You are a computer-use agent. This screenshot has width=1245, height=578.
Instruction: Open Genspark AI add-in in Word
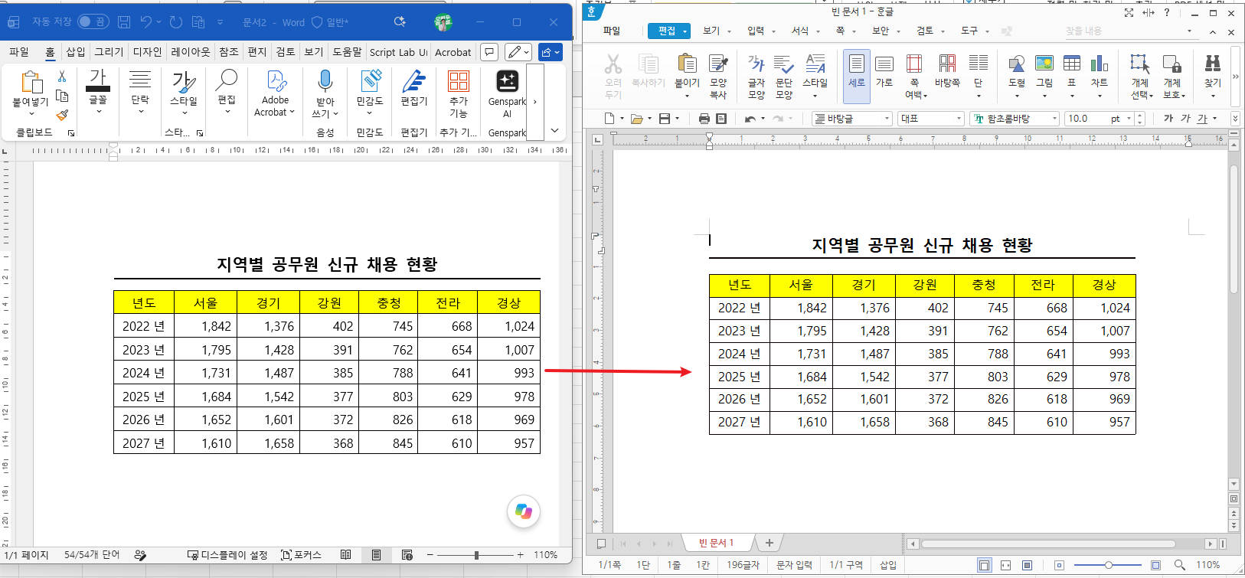(x=507, y=93)
